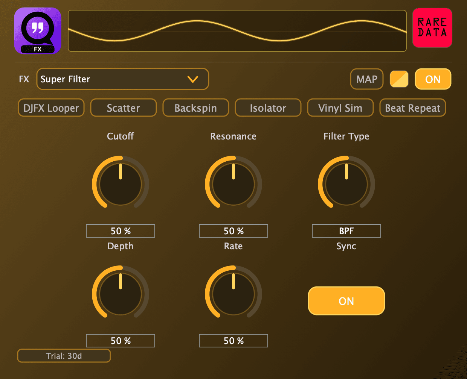Click the Rare Data red logo
467x379 pixels.
(x=432, y=28)
